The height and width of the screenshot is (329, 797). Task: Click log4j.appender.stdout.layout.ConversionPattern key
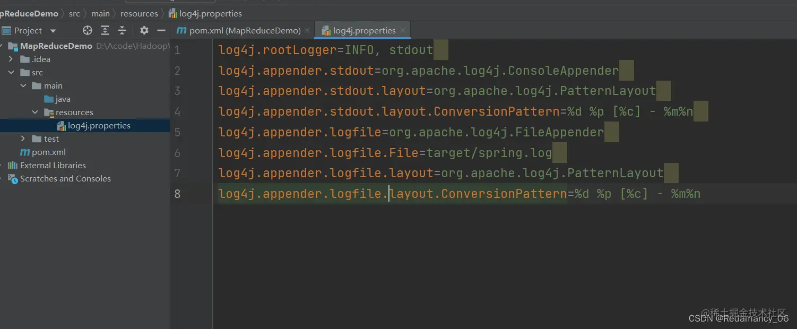[x=389, y=111]
